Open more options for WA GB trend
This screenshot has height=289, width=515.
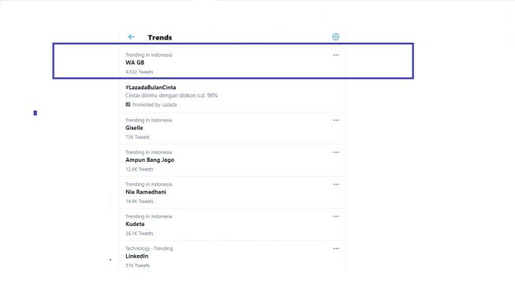tap(336, 55)
